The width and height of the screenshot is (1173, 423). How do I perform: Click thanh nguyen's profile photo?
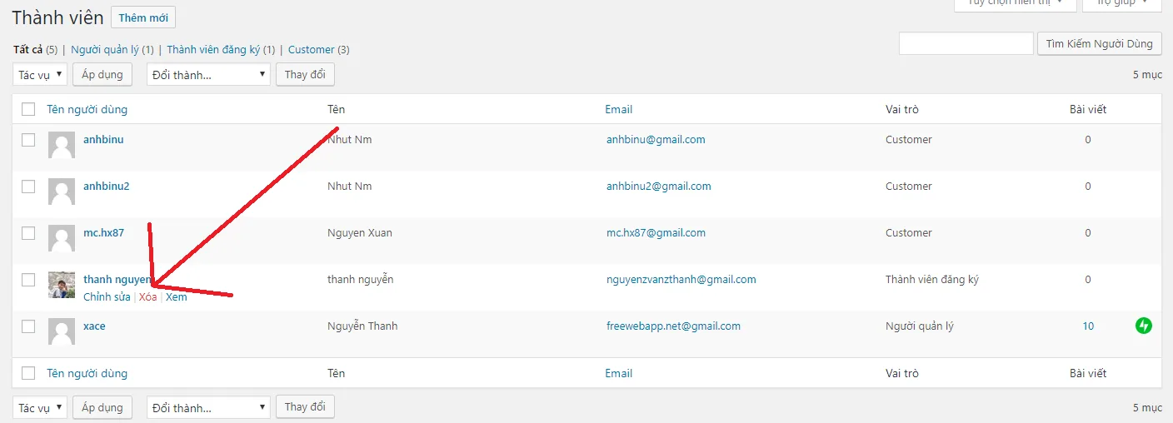point(62,285)
